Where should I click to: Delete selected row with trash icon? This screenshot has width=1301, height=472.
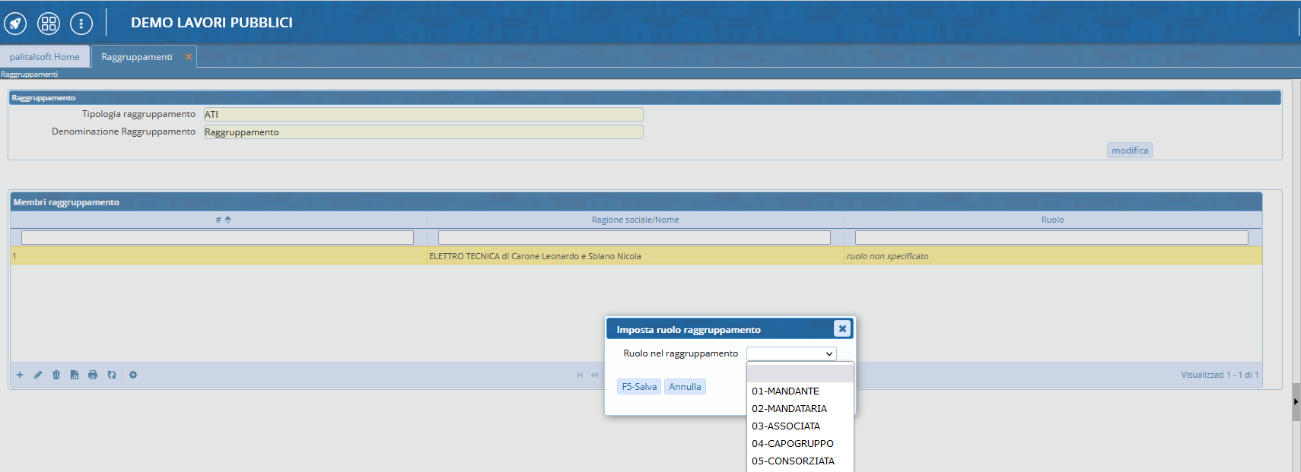56,375
